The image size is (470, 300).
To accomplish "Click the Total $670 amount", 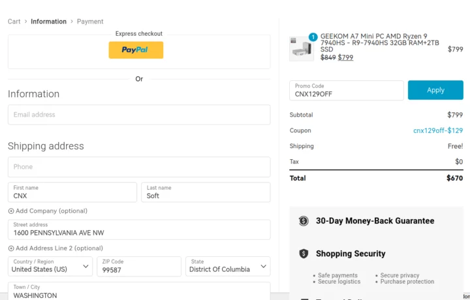I will [455, 178].
